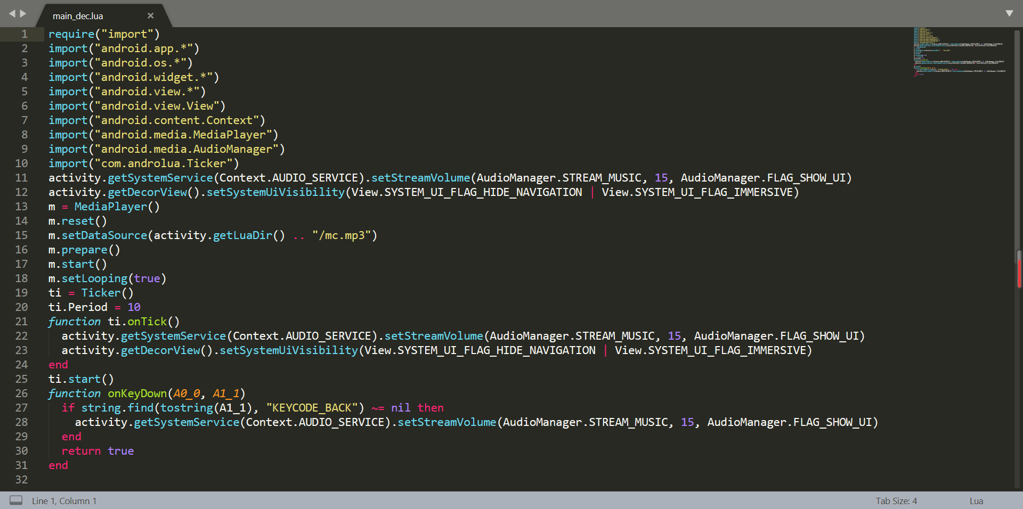
Task: Click the right tab scroll arrow
Action: click(x=23, y=13)
